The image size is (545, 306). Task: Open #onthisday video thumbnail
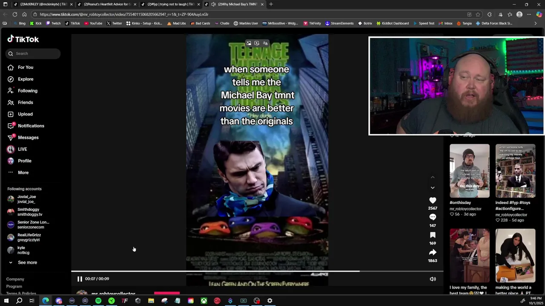pos(470,171)
